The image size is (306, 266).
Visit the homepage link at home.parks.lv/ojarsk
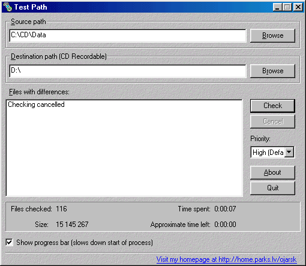[x=226, y=259]
